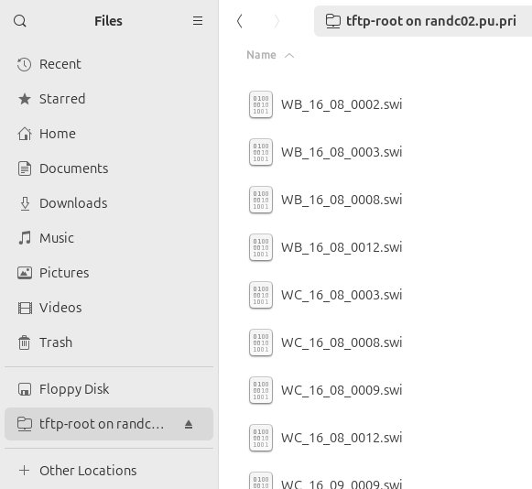The width and height of the screenshot is (532, 489).
Task: Click the Starred star icon
Action: click(x=25, y=99)
